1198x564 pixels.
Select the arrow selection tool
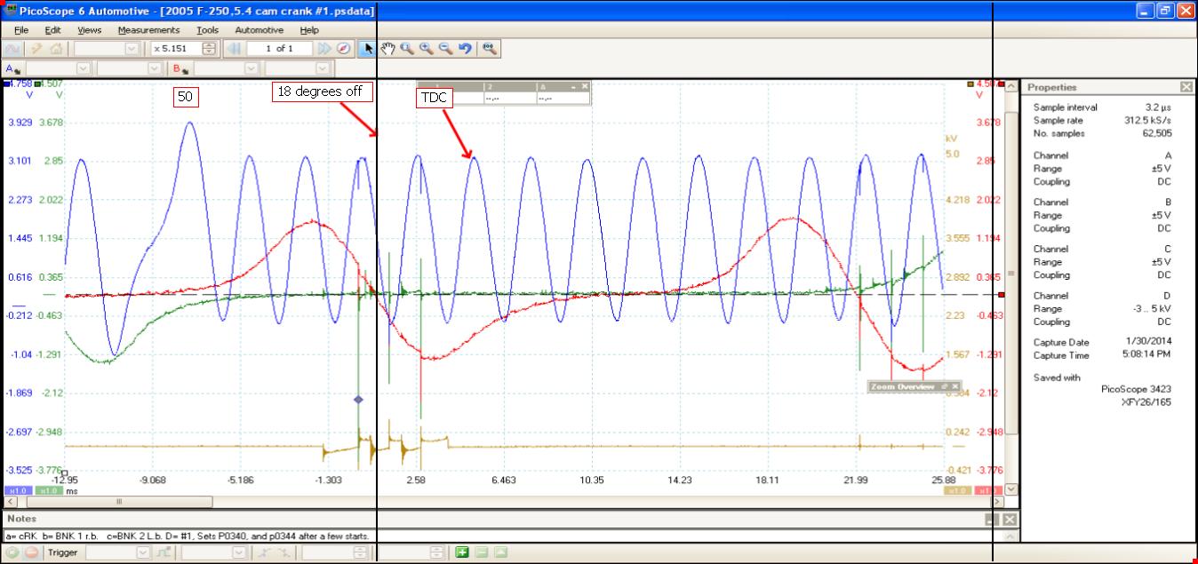tap(369, 49)
